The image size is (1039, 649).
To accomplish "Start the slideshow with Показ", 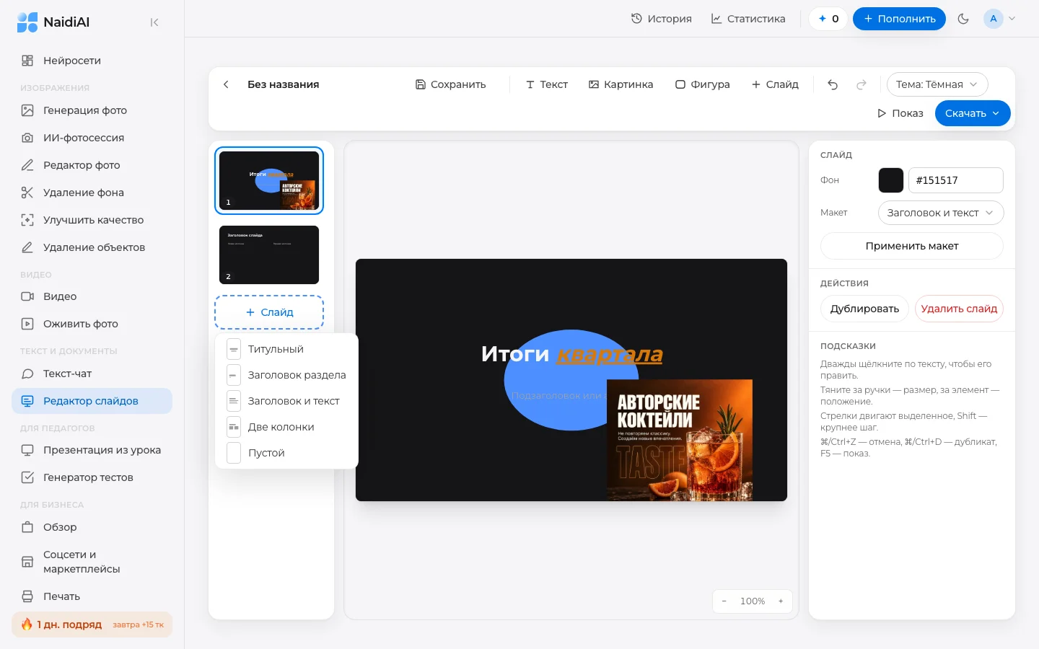I will [x=900, y=113].
